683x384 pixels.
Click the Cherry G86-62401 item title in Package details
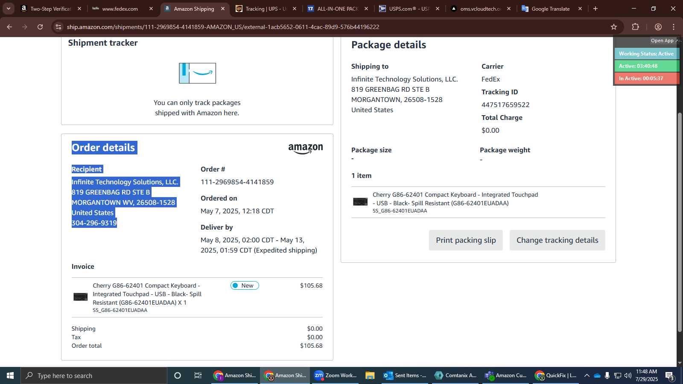click(x=455, y=199)
